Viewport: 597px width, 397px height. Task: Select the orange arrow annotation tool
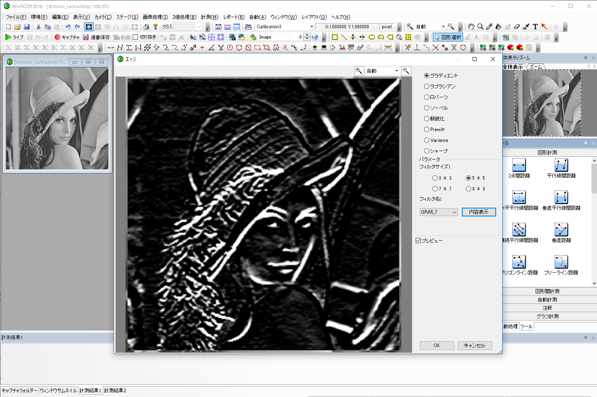[x=544, y=27]
